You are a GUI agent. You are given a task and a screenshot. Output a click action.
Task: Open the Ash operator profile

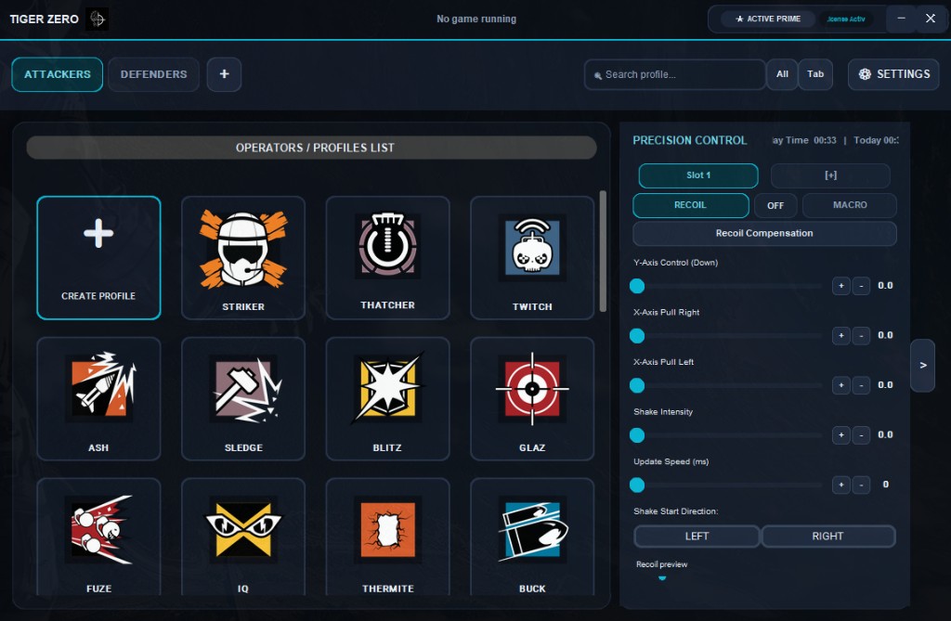(x=98, y=398)
